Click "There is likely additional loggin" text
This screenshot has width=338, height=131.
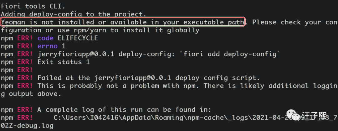(270, 86)
